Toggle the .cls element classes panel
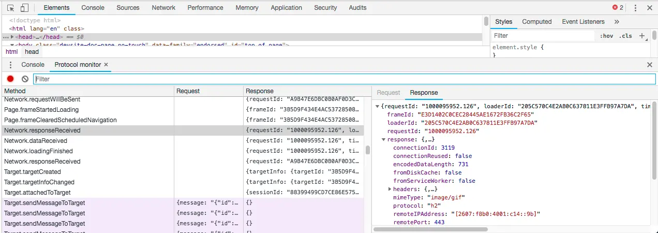Image resolution: width=658 pixels, height=233 pixels. coord(625,36)
